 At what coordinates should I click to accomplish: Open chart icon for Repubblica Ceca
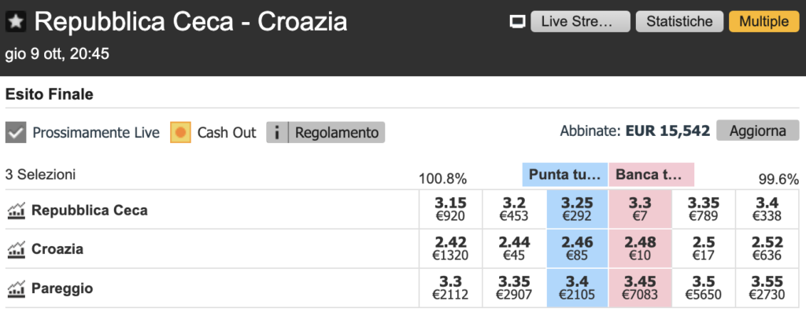tap(16, 210)
